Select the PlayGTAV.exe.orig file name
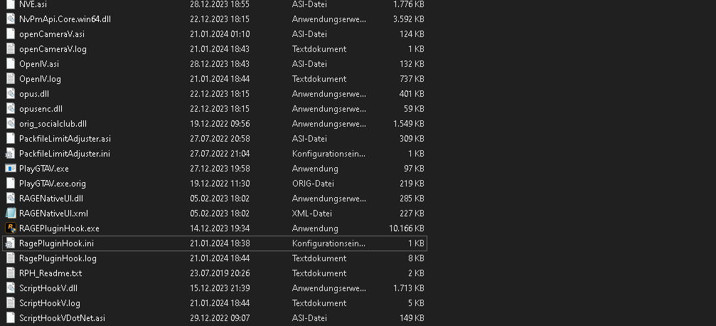This screenshot has width=716, height=326. pos(52,184)
